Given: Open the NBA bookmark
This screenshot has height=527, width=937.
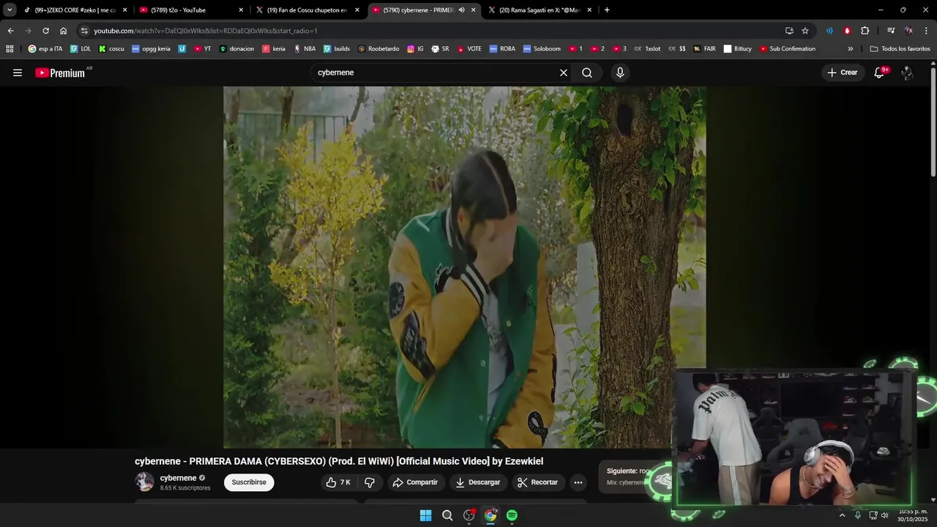Looking at the screenshot, I should tap(305, 49).
